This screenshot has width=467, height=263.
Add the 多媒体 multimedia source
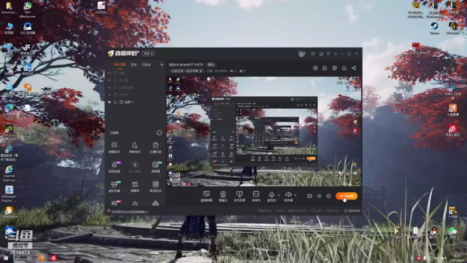pyautogui.click(x=256, y=196)
